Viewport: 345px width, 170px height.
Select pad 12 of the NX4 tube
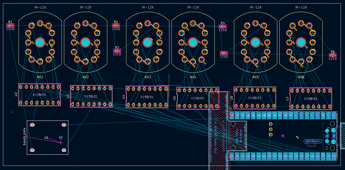[x=193, y=23]
